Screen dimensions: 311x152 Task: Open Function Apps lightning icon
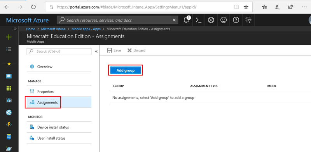point(9,124)
